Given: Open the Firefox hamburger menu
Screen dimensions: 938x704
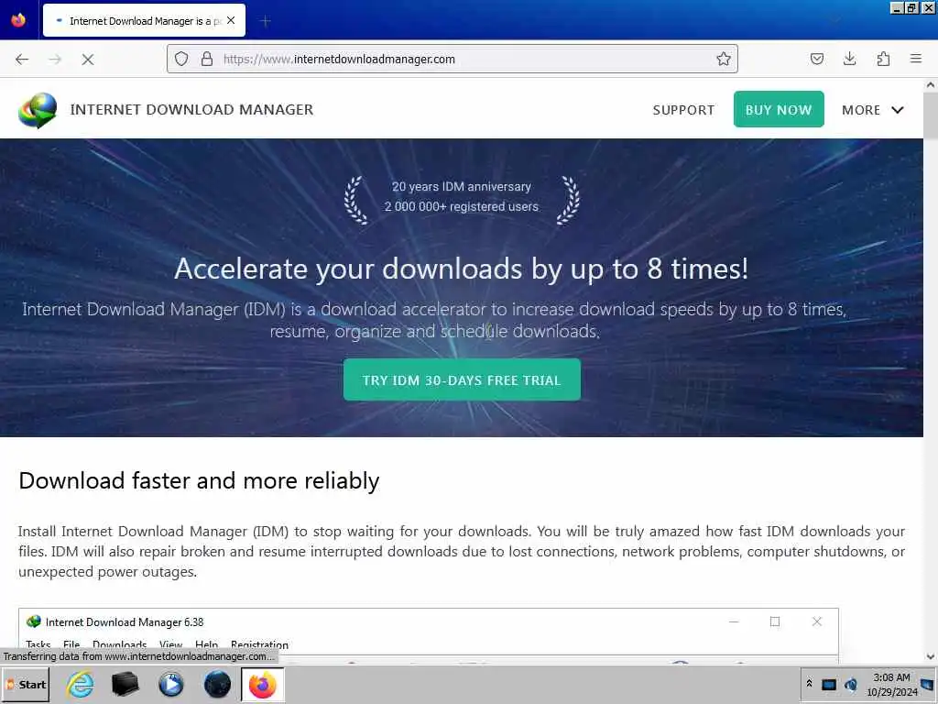Looking at the screenshot, I should pyautogui.click(x=916, y=59).
